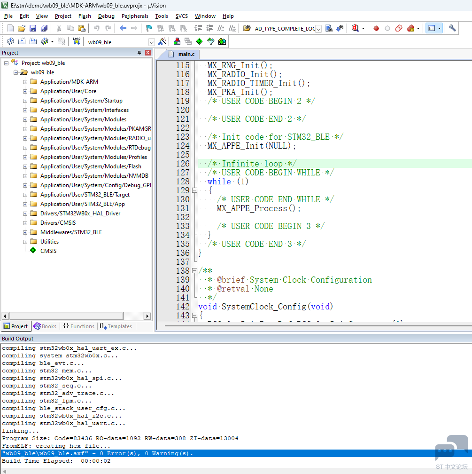Insert or remove bookmark flag

tap(149, 28)
